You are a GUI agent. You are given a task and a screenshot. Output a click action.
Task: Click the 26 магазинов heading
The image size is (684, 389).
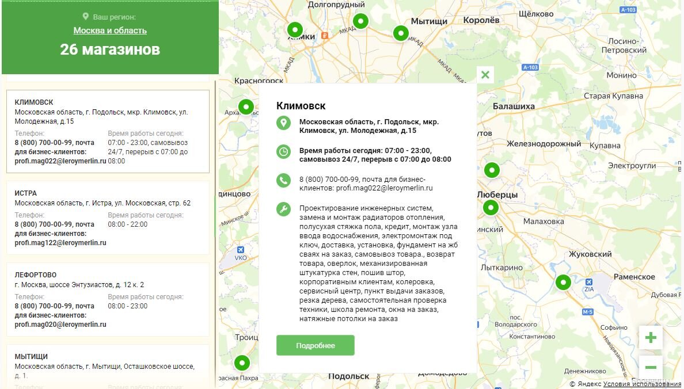110,49
